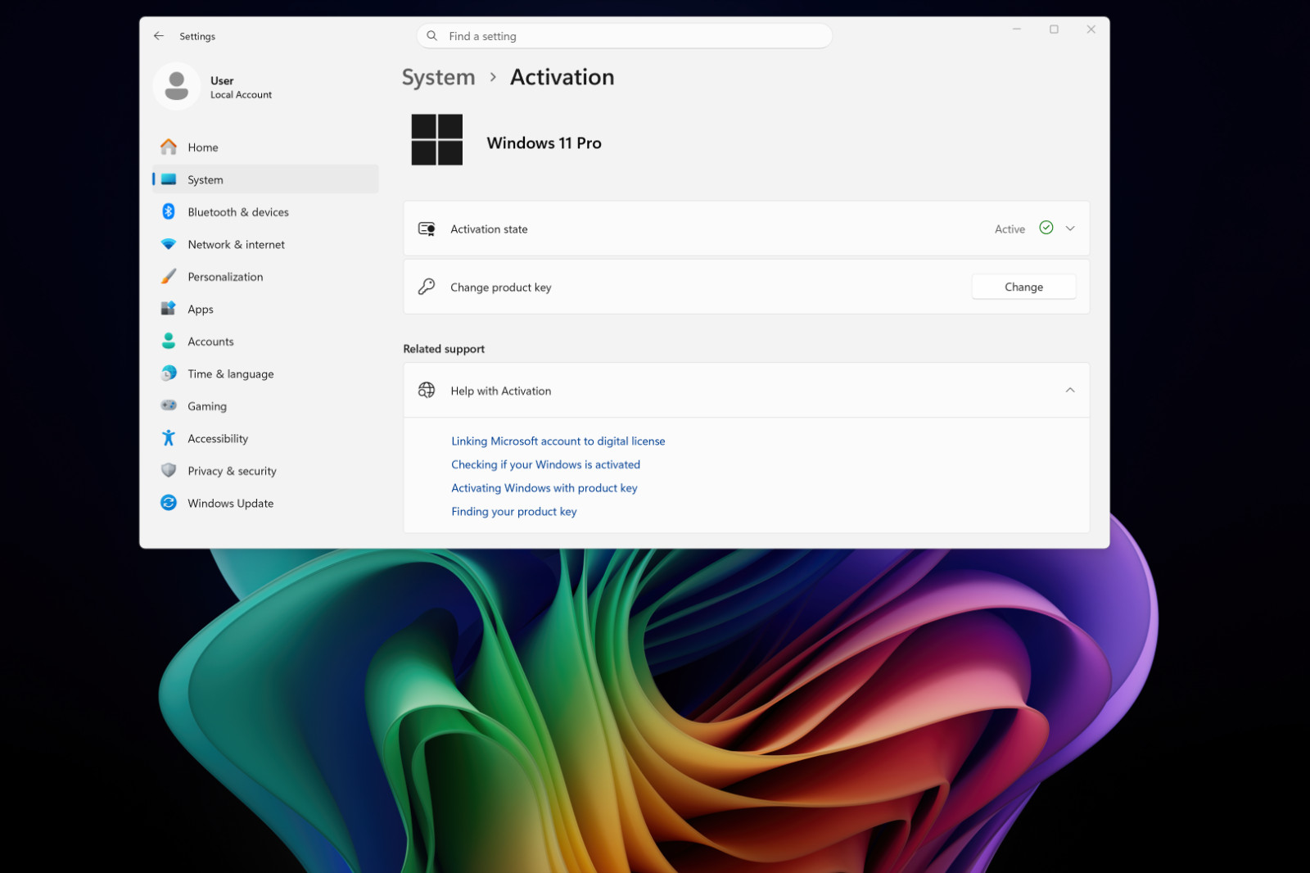Screen dimensions: 1310x873
Task: Click the Privacy & security shield icon
Action: click(169, 470)
